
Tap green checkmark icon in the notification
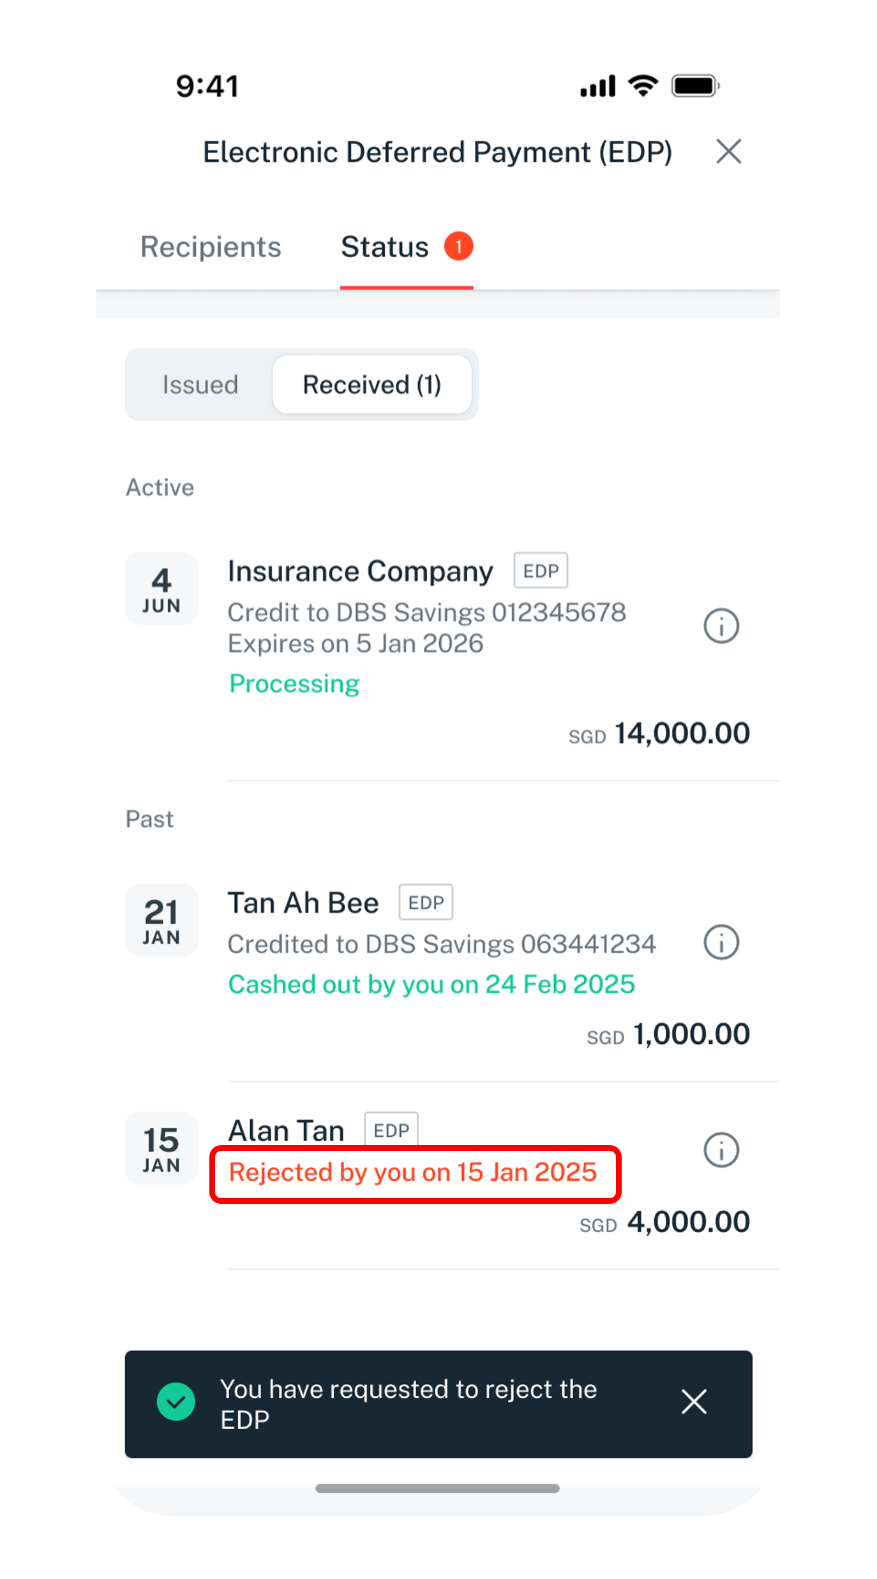(176, 1402)
